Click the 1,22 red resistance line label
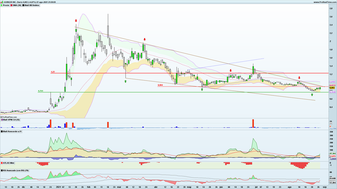This screenshot has height=189, width=337. coord(53,72)
